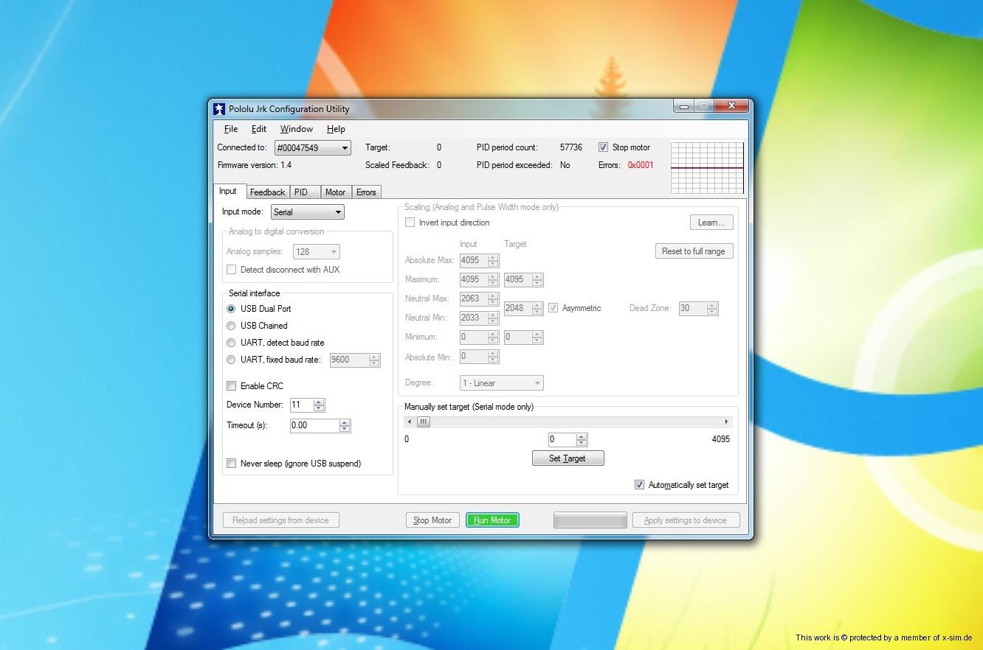Increase manual target value with up arrow
This screenshot has width=983, height=650.
point(582,436)
